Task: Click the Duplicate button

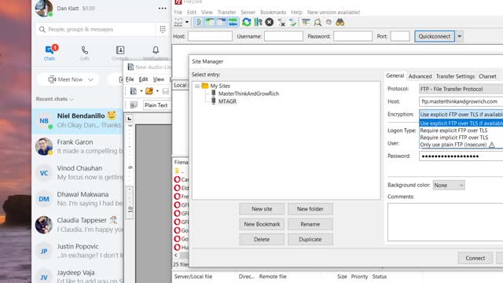Action: coord(310,239)
